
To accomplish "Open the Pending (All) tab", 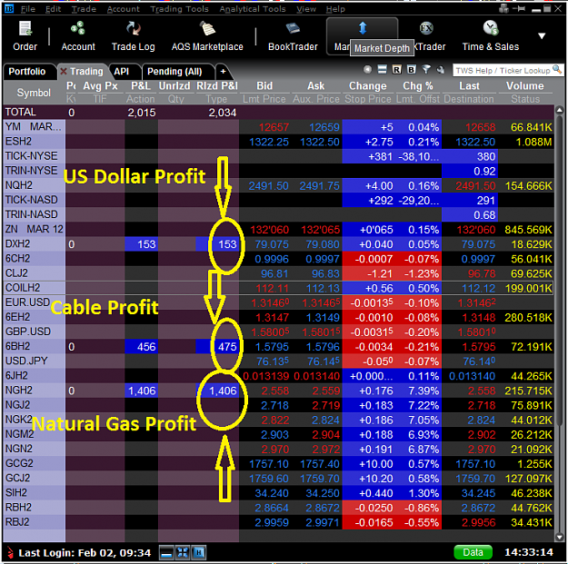I will tap(174, 72).
